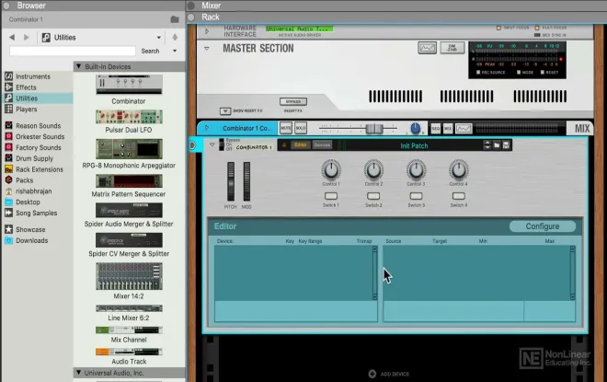The image size is (607, 382).
Task: Select Instruments in the browser sidebar
Action: pos(32,76)
